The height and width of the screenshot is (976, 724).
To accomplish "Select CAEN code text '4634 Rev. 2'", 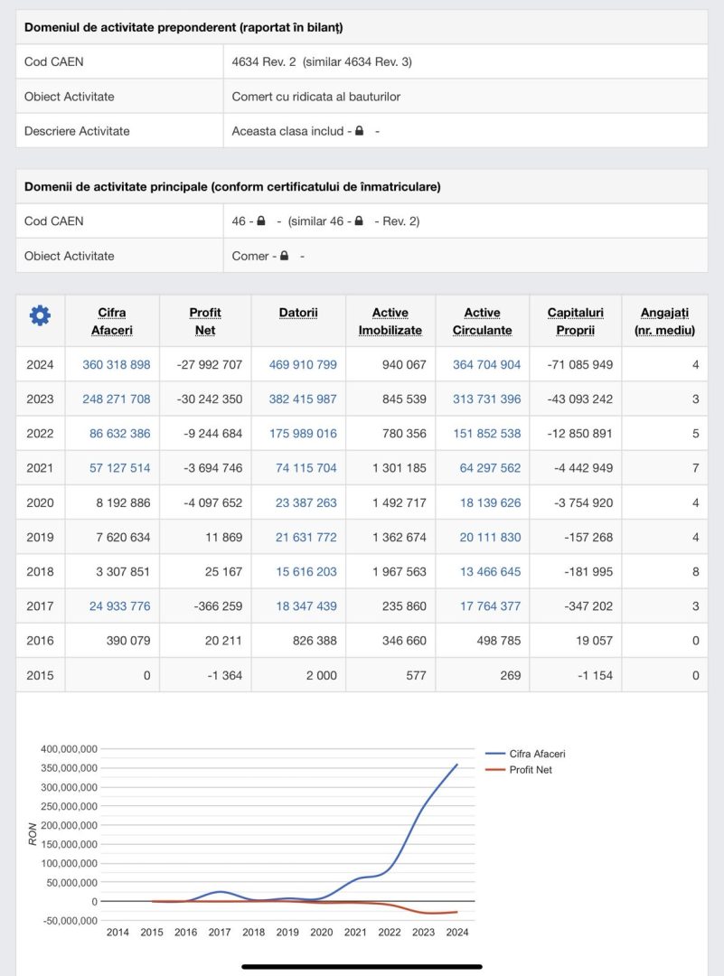I will [264, 61].
